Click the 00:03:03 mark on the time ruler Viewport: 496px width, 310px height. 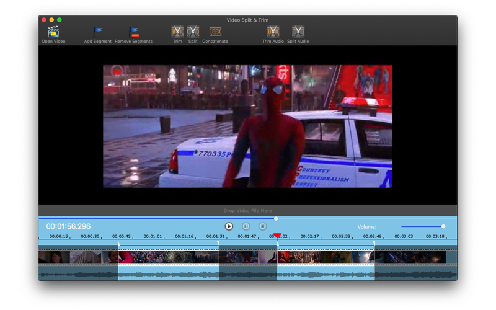click(404, 236)
